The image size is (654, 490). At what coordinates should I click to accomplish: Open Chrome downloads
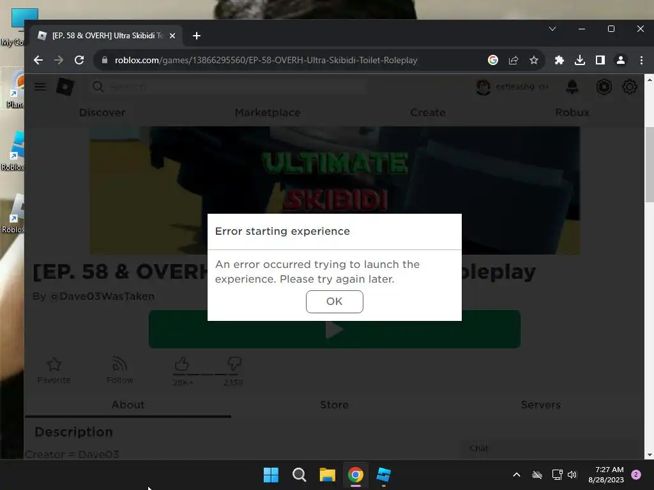(580, 60)
